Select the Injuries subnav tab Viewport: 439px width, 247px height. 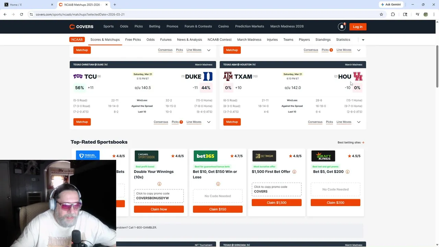[x=272, y=40]
